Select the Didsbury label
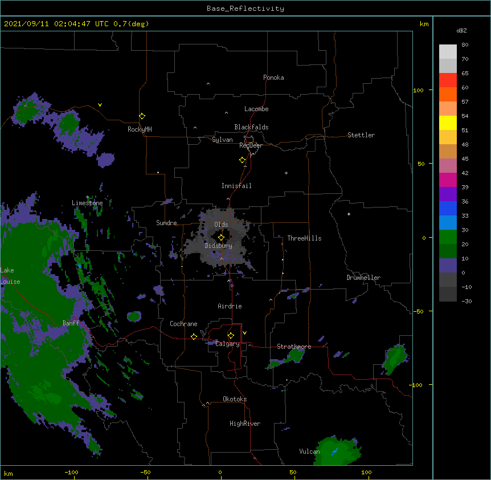 (x=218, y=246)
